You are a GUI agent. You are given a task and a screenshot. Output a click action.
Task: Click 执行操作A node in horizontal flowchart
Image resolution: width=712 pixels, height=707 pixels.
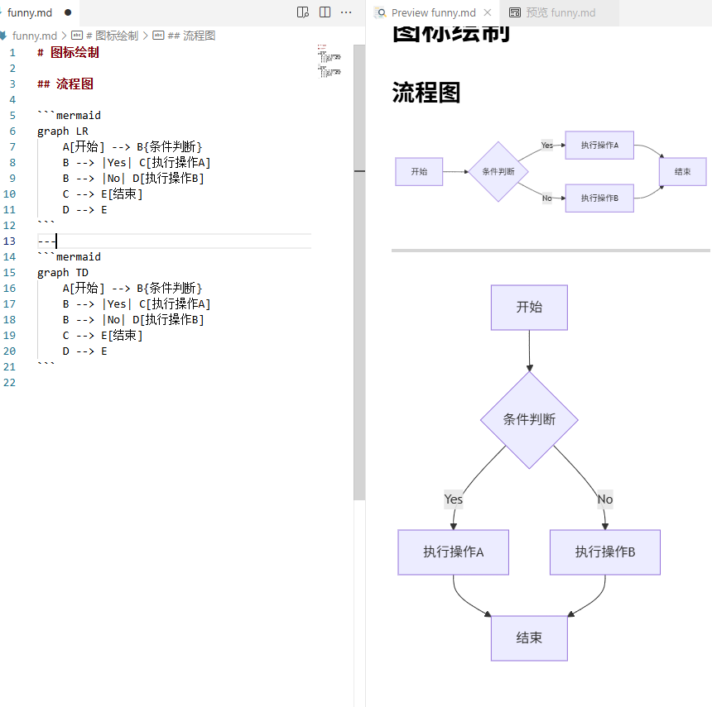[599, 145]
